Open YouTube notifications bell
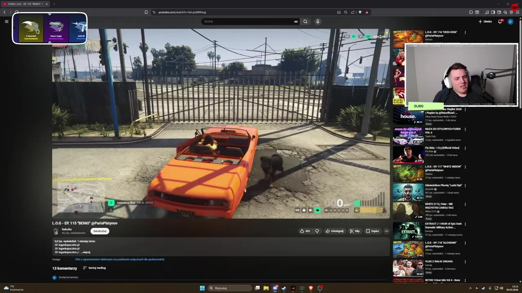This screenshot has height=293, width=522. [500, 22]
